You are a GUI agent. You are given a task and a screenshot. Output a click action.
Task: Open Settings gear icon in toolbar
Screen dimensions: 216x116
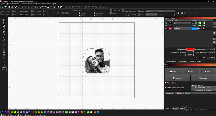pyautogui.click(x=58, y=7)
